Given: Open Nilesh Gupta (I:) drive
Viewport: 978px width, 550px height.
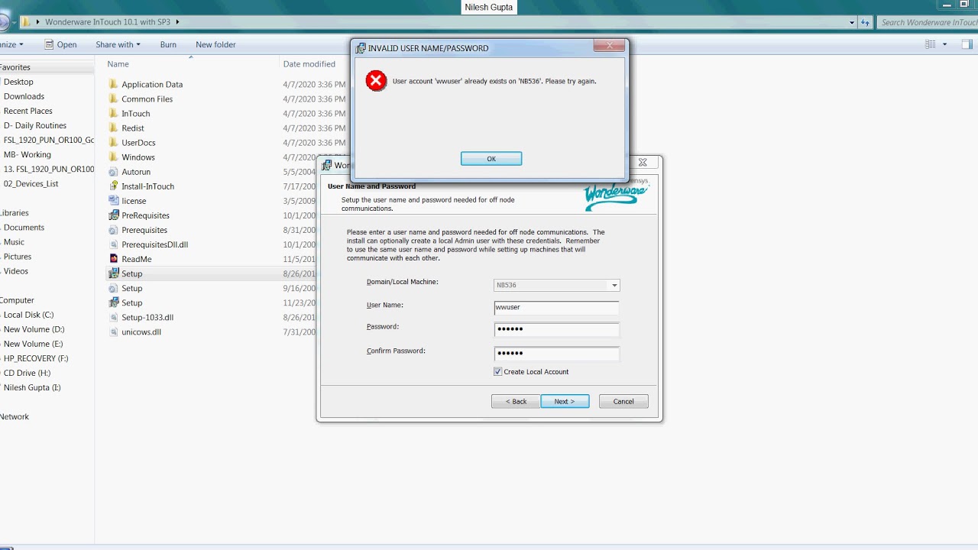Looking at the screenshot, I should 31,387.
